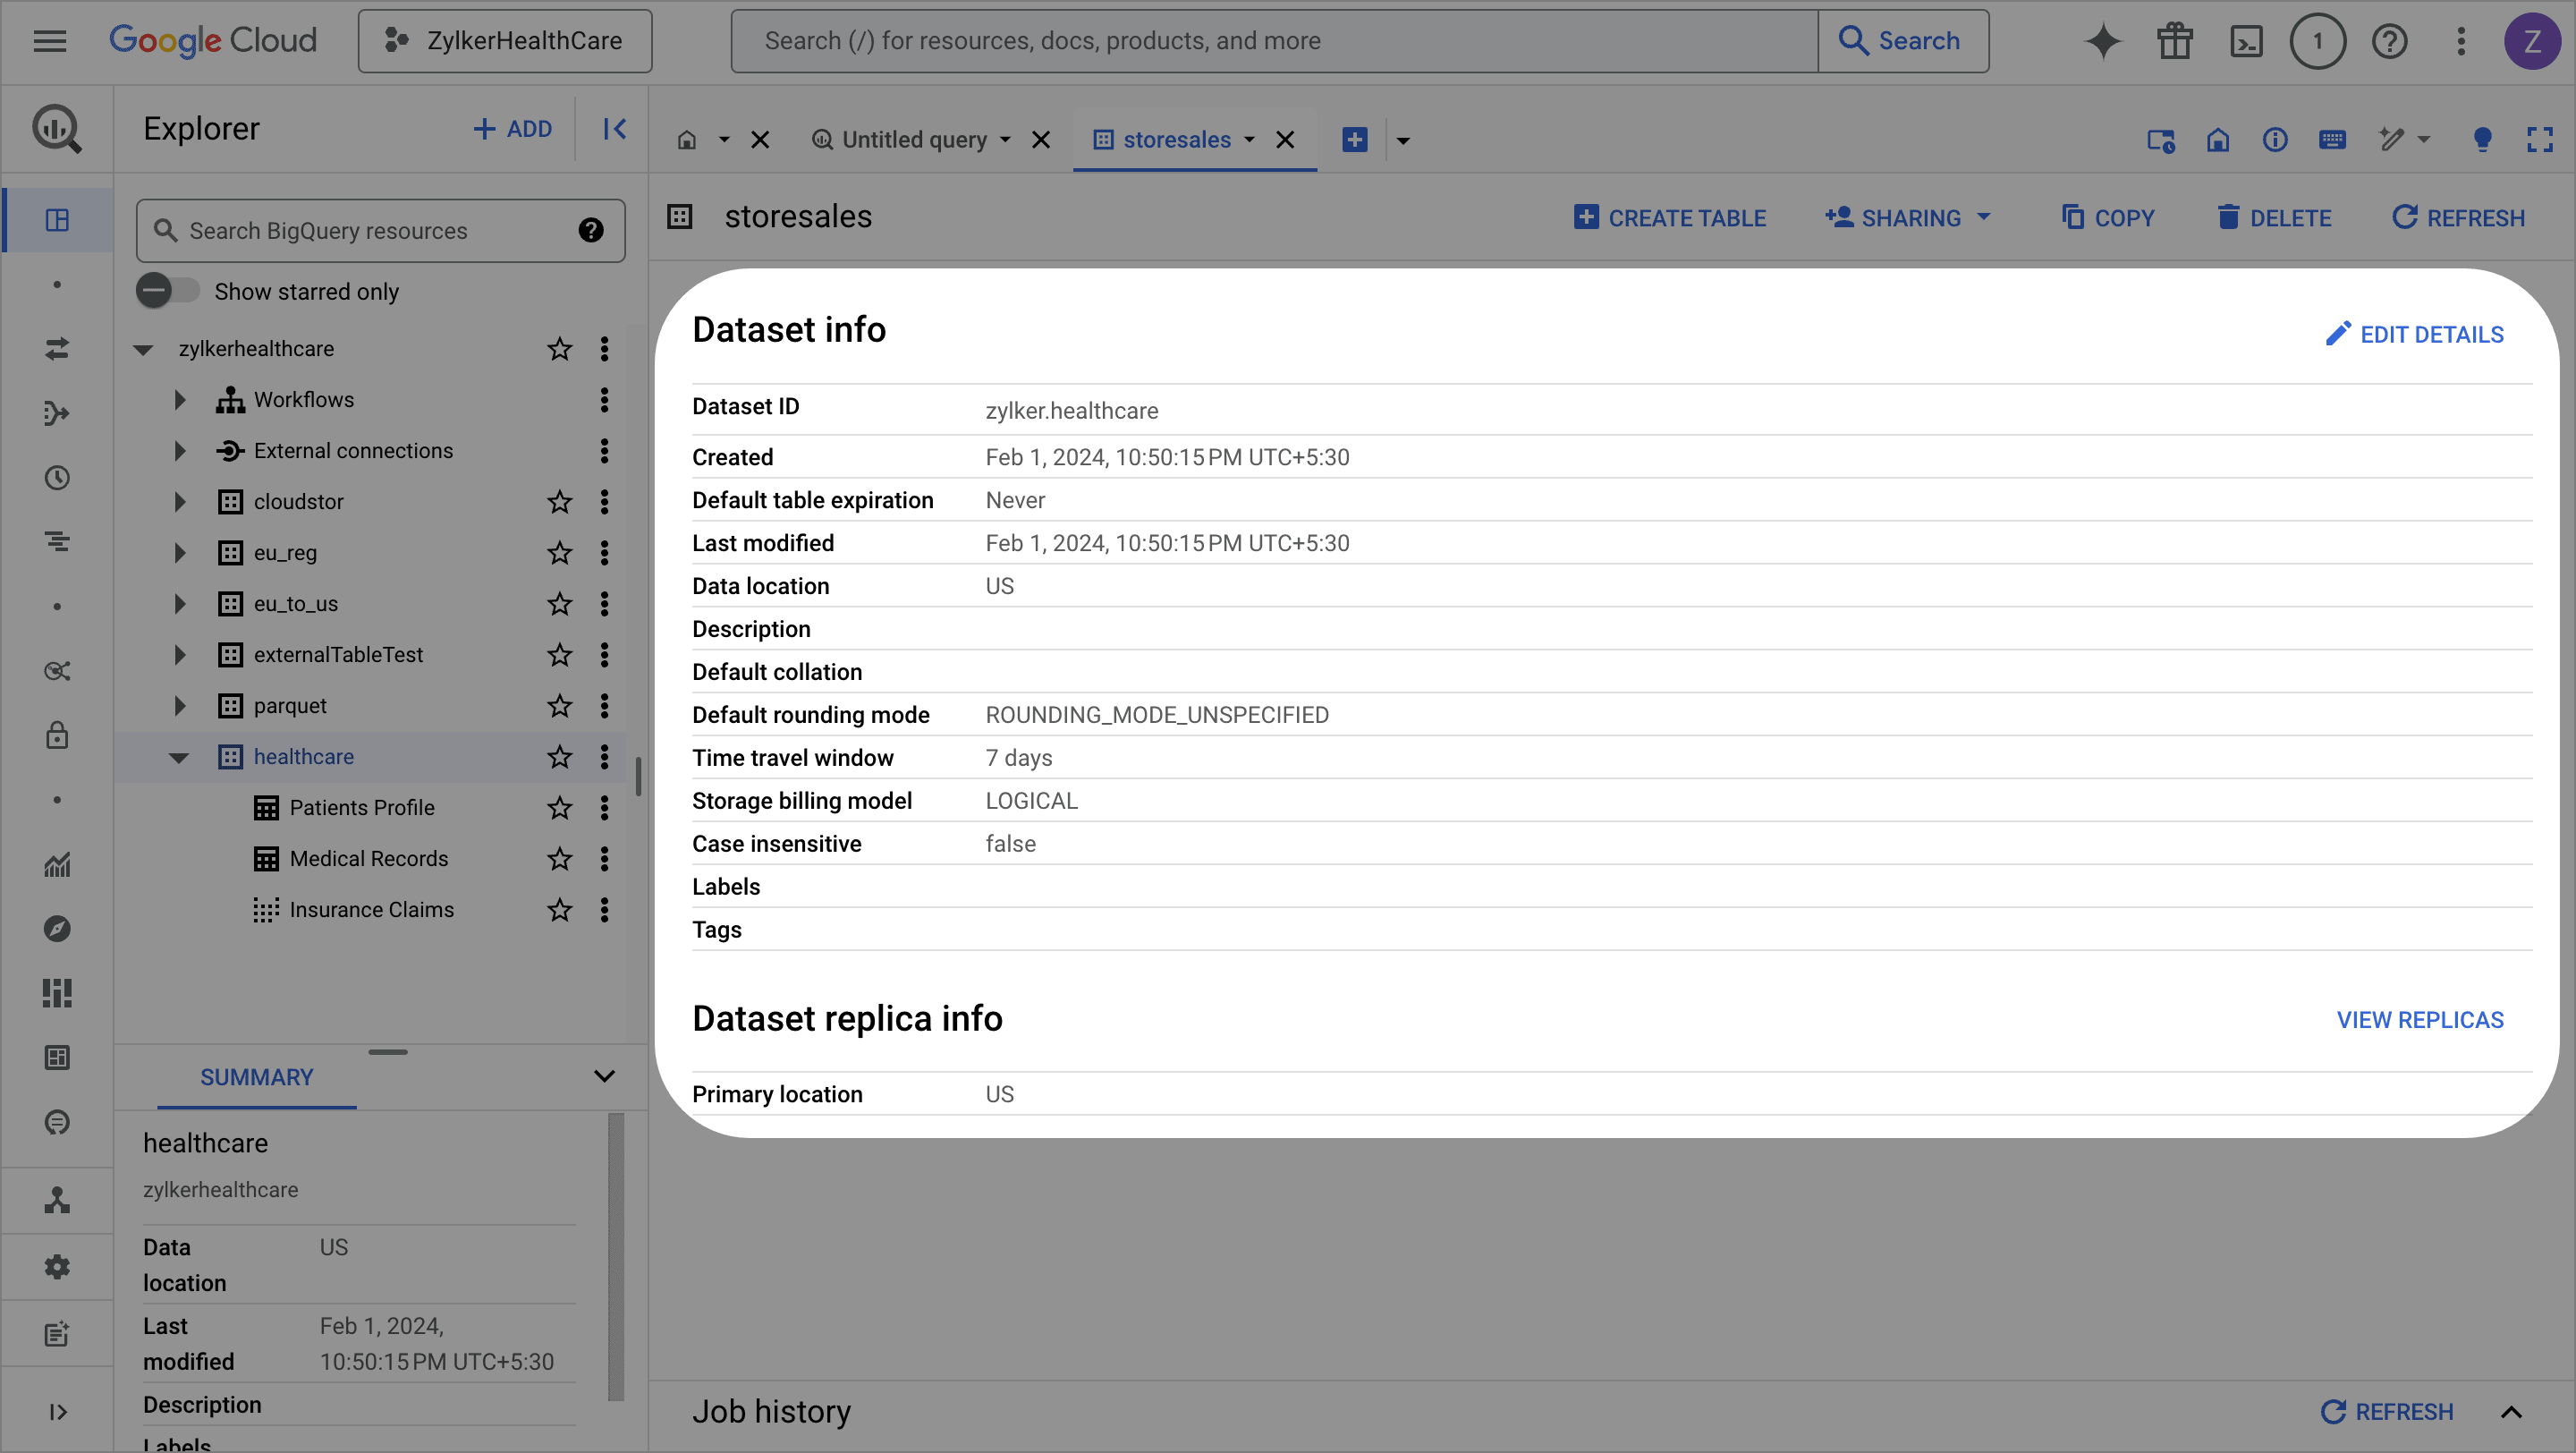Select the SUMMARY tab
Screen dimensions: 2576x1453
(x=256, y=1078)
